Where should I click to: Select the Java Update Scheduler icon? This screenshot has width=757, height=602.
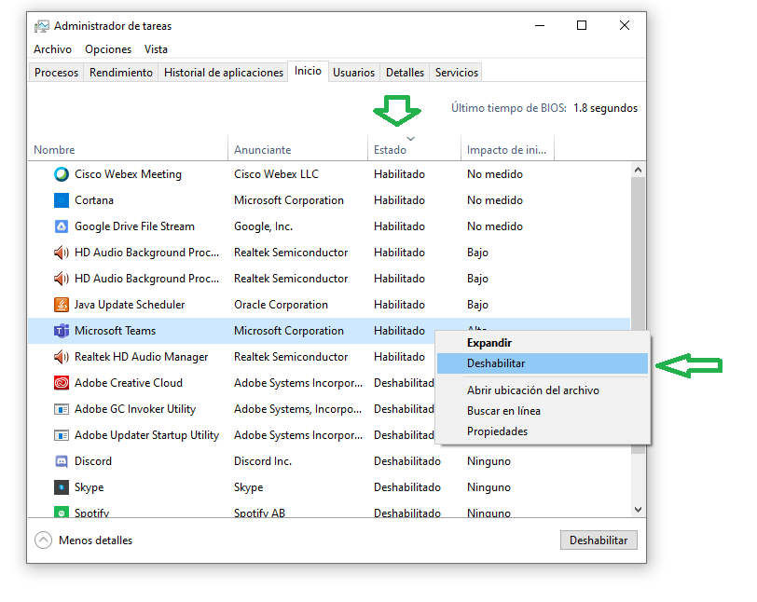tap(62, 305)
